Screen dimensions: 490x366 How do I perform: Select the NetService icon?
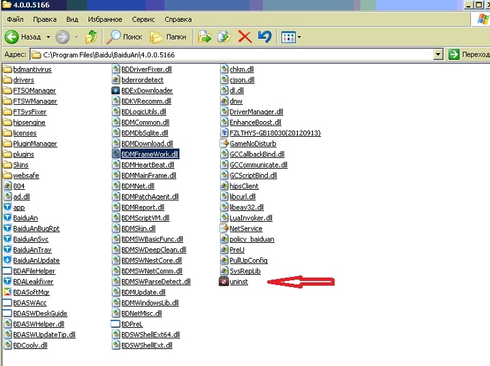(x=224, y=229)
